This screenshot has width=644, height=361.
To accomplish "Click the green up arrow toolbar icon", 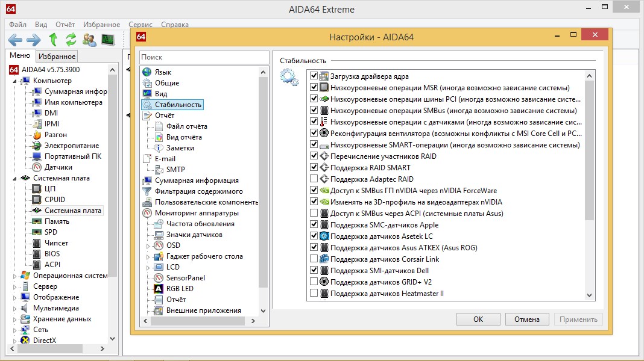I will pos(53,40).
